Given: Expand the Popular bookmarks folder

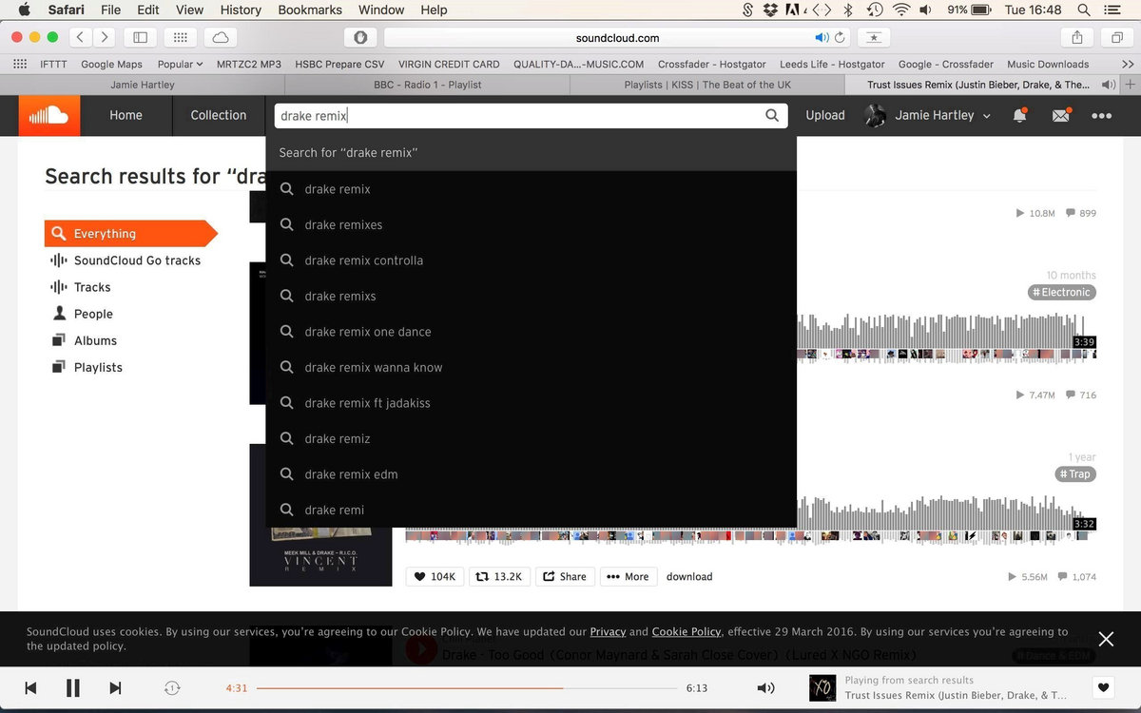Looking at the screenshot, I should [180, 64].
